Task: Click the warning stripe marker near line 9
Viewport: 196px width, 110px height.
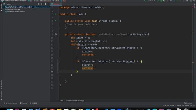Action: point(193,32)
